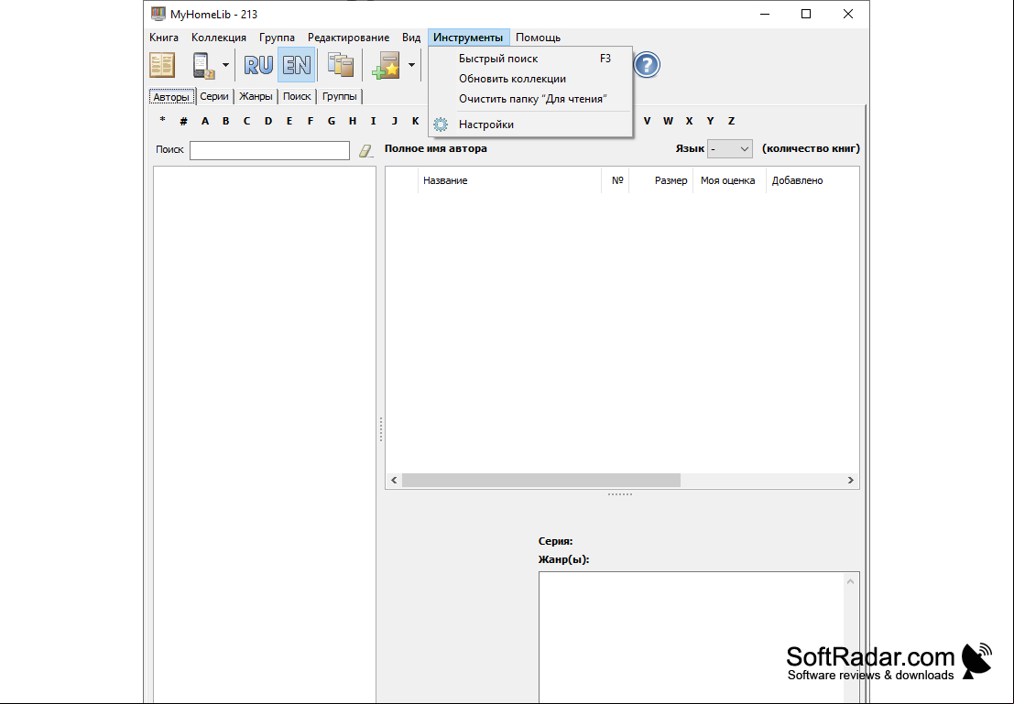Sort by the Моя оценка column header
Viewport: 1014px width, 704px height.
(x=728, y=180)
